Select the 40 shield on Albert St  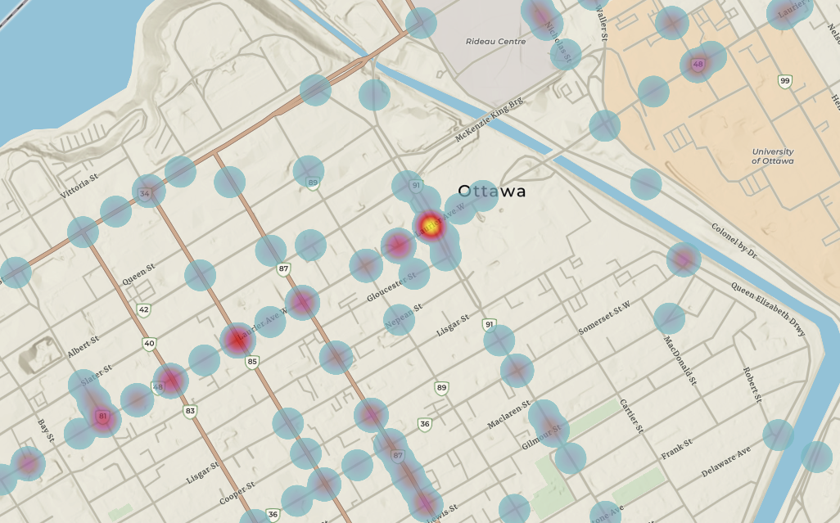pyautogui.click(x=147, y=343)
